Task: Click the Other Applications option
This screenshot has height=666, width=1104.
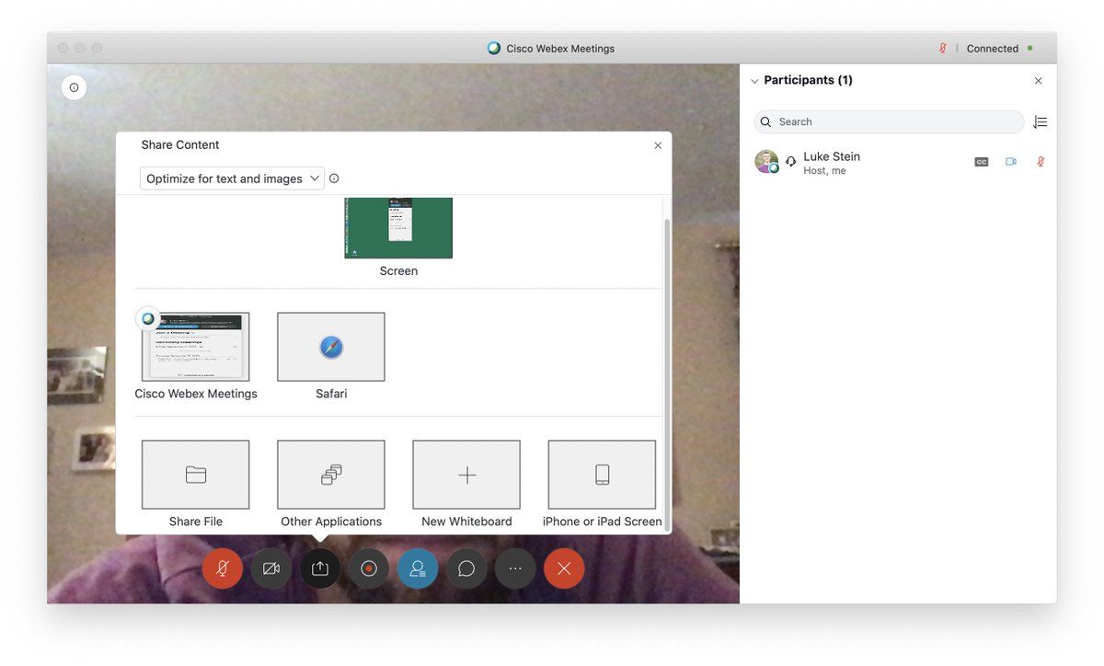Action: click(331, 475)
